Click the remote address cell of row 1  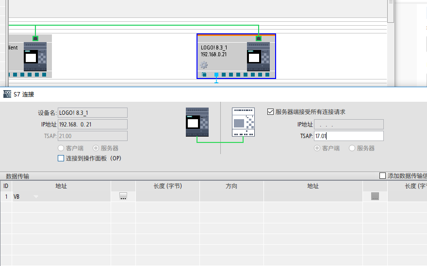pyautogui.click(x=313, y=196)
